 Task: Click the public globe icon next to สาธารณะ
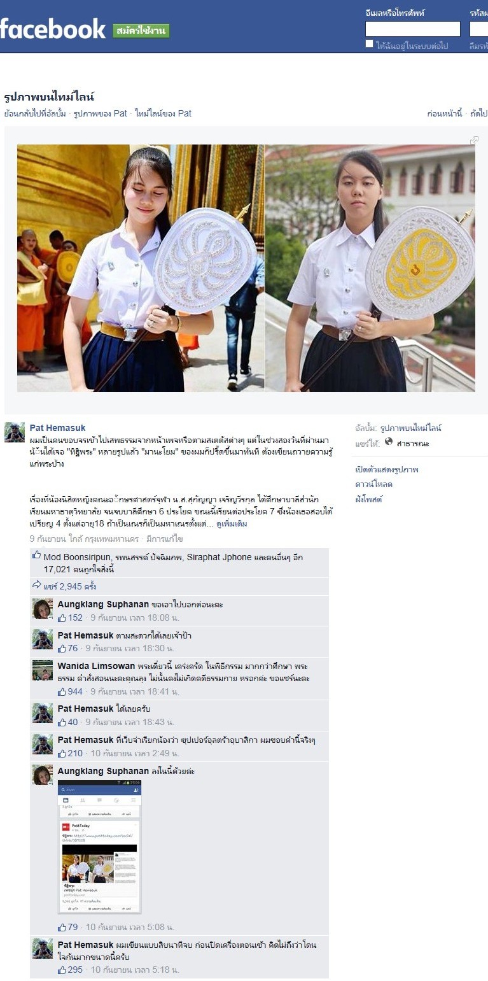[389, 441]
